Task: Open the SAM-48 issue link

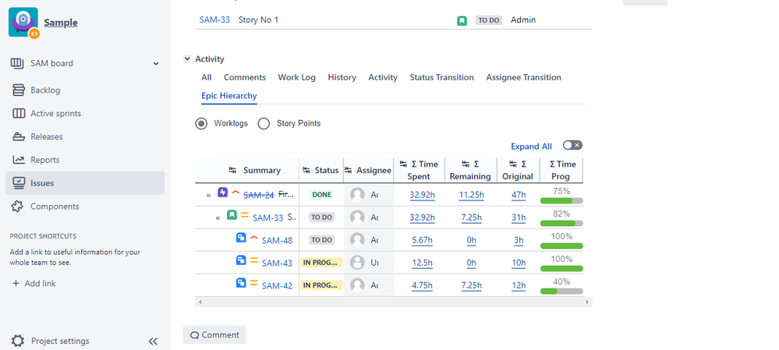Action: coord(278,241)
